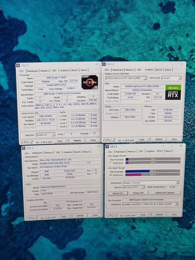Click Close button in the Processor window
The height and width of the screenshot is (260, 195).
point(93,140)
